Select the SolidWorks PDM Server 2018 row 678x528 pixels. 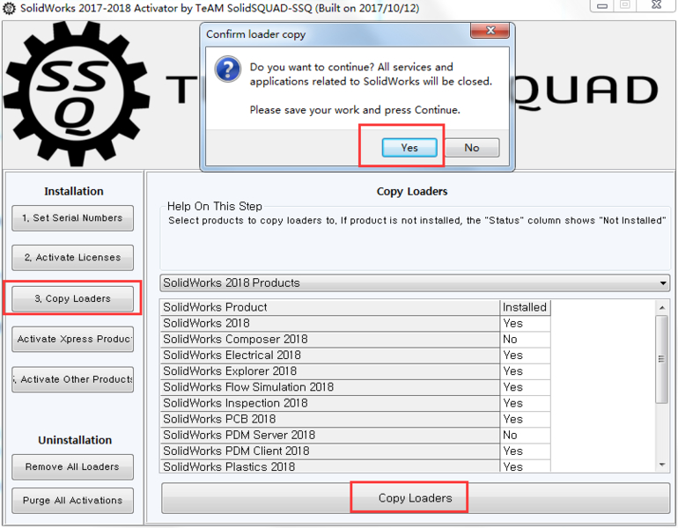(x=356, y=435)
